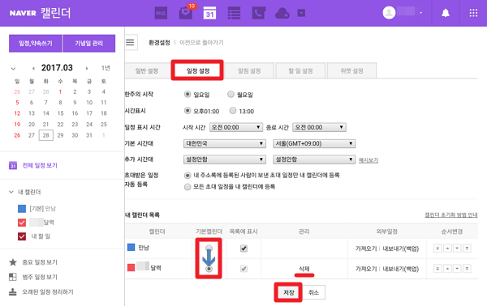Open additional timezone city dropdown
Image resolution: width=487 pixels, height=306 pixels.
(314, 159)
